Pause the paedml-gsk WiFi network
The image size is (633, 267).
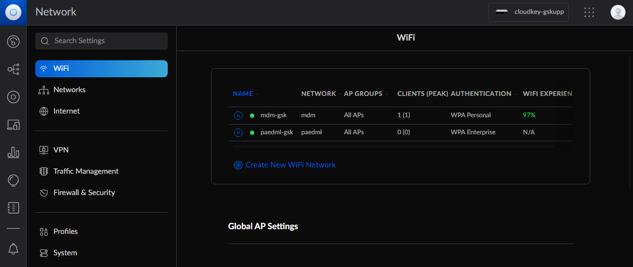pos(238,133)
